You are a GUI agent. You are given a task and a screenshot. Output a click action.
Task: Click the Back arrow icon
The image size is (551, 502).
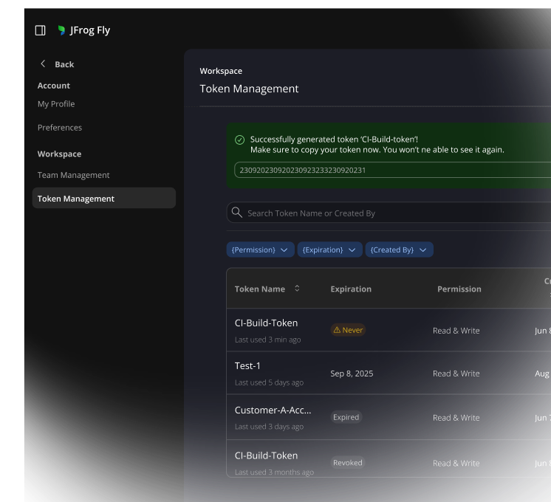(43, 64)
